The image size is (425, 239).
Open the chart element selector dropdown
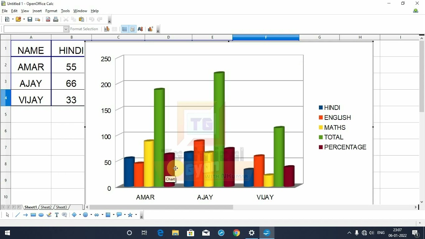tap(66, 29)
